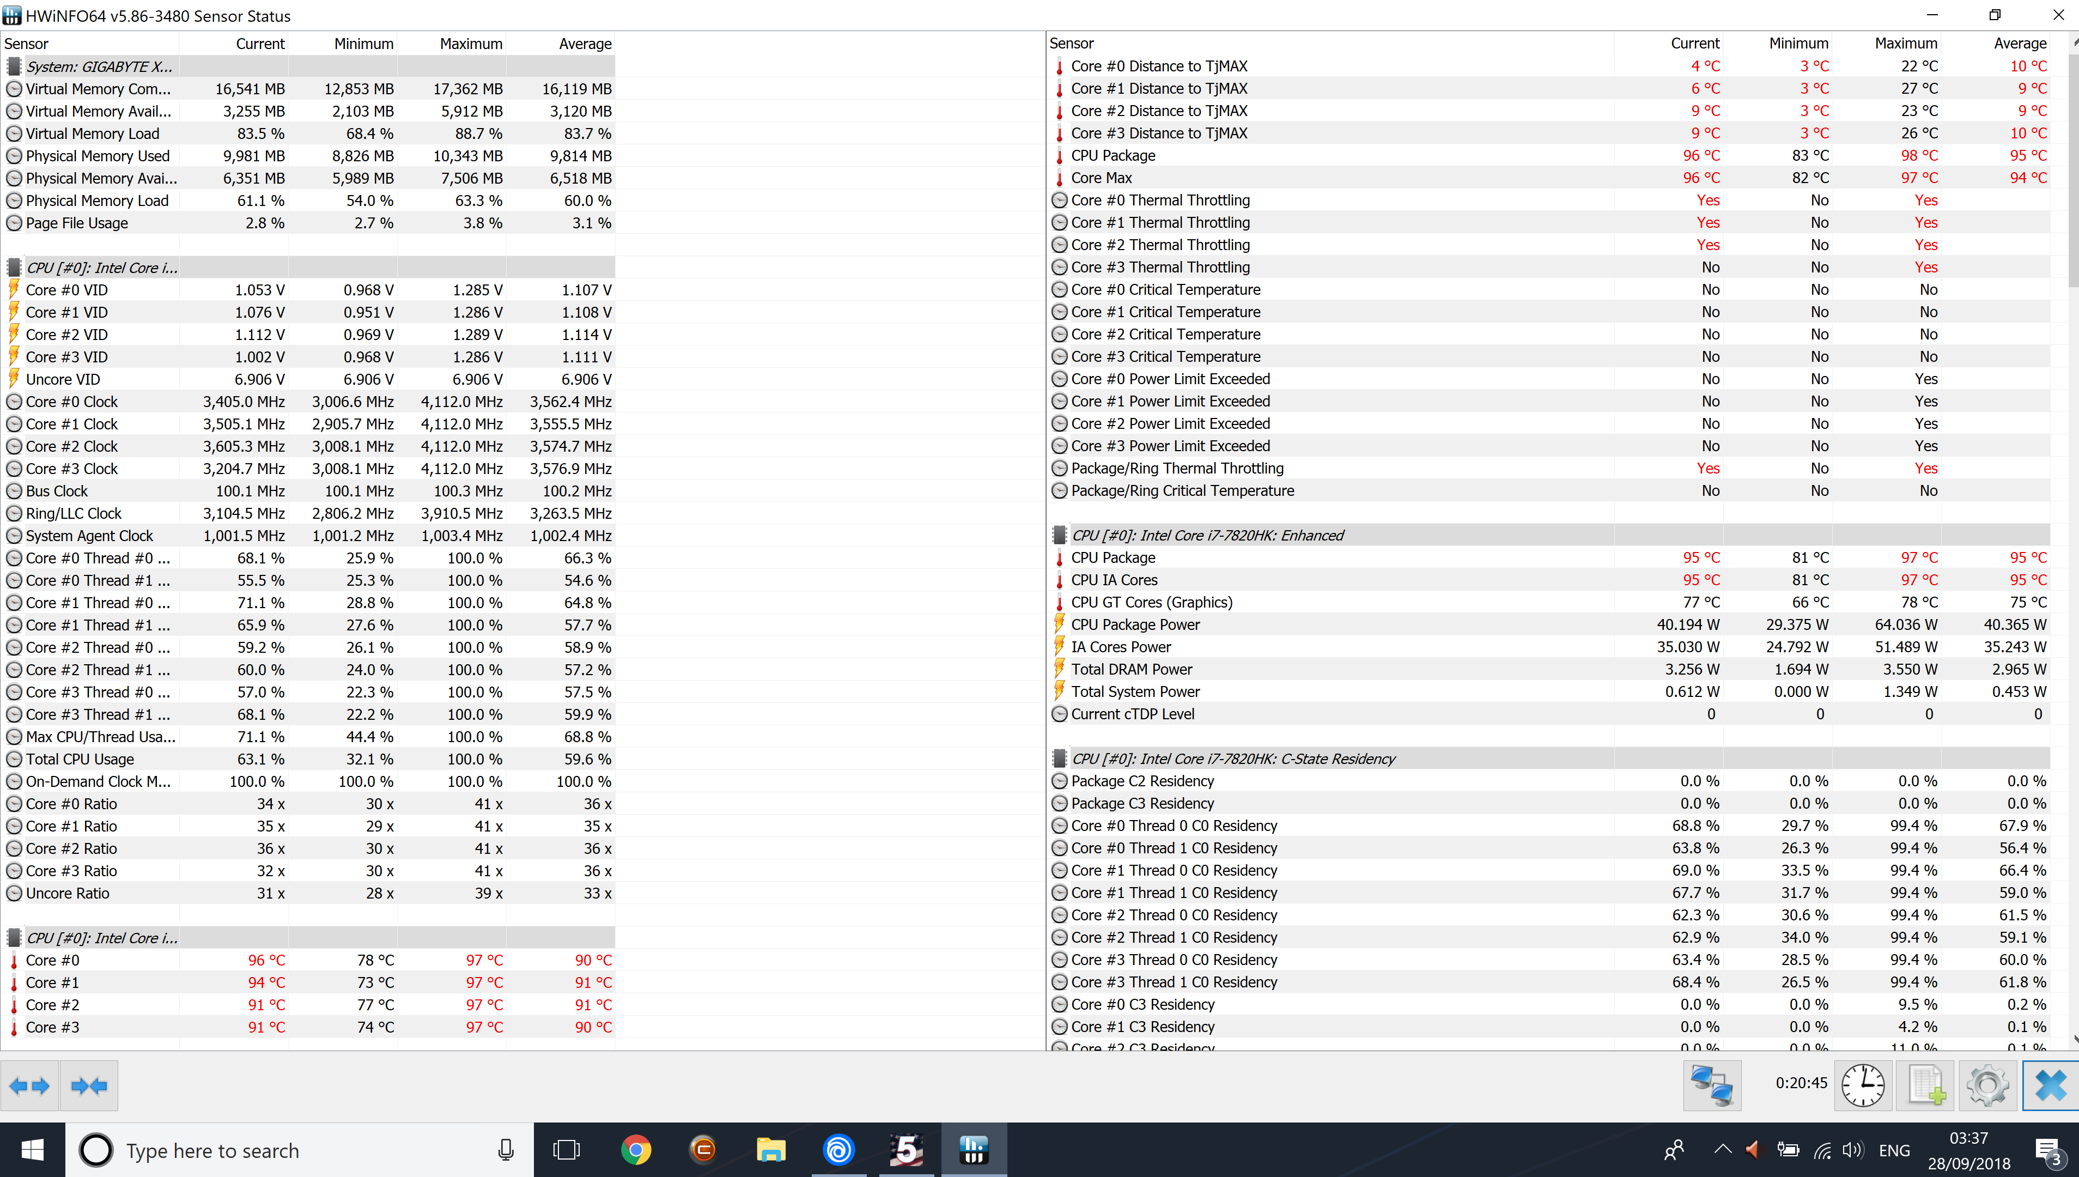This screenshot has width=2079, height=1177.
Task: Select the Core #0 Thermal Throttling row
Action: (x=1159, y=199)
